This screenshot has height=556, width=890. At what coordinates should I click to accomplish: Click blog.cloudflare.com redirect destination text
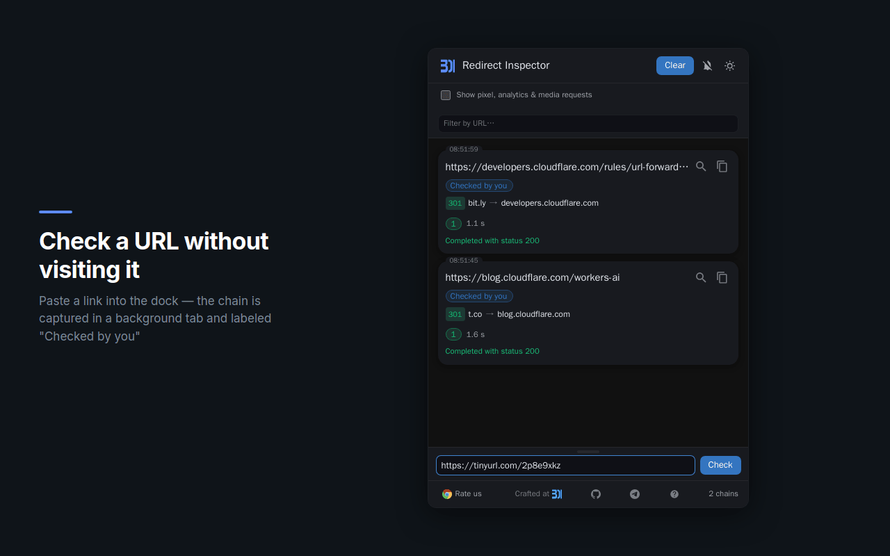[x=534, y=314]
